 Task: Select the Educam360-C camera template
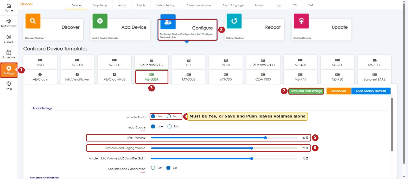tap(263, 63)
